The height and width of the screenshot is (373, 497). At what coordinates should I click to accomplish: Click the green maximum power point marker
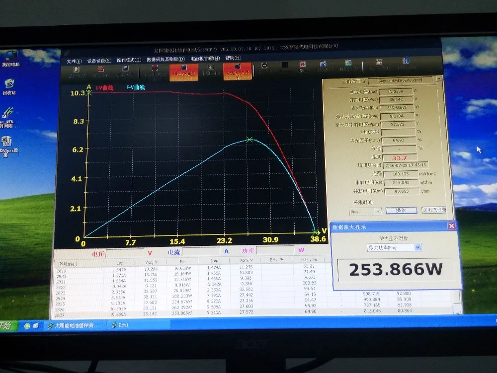pyautogui.click(x=249, y=140)
